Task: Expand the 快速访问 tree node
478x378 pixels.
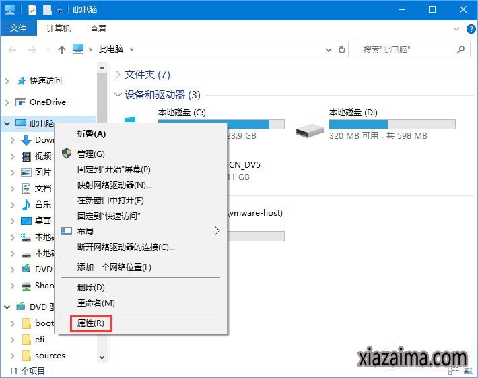Action: 7,81
